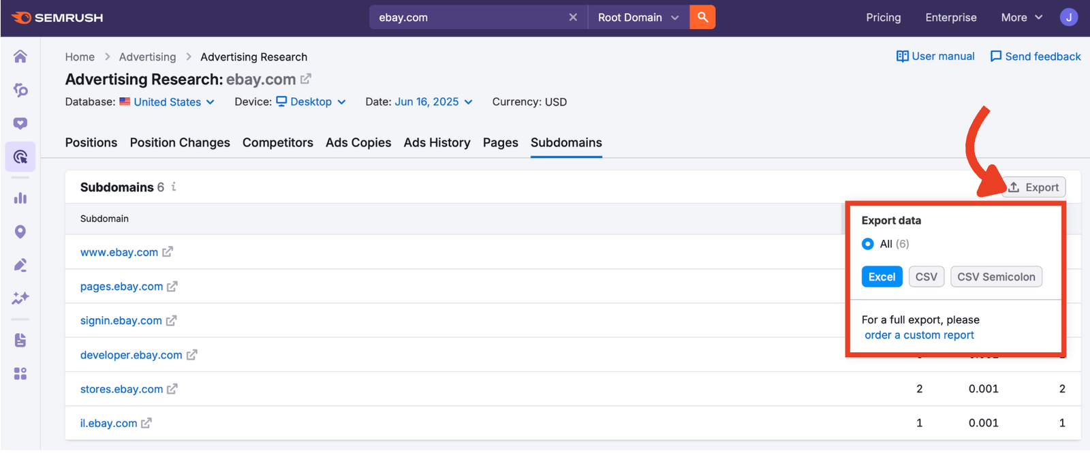
Task: Expand the More menu
Action: coord(1021,18)
